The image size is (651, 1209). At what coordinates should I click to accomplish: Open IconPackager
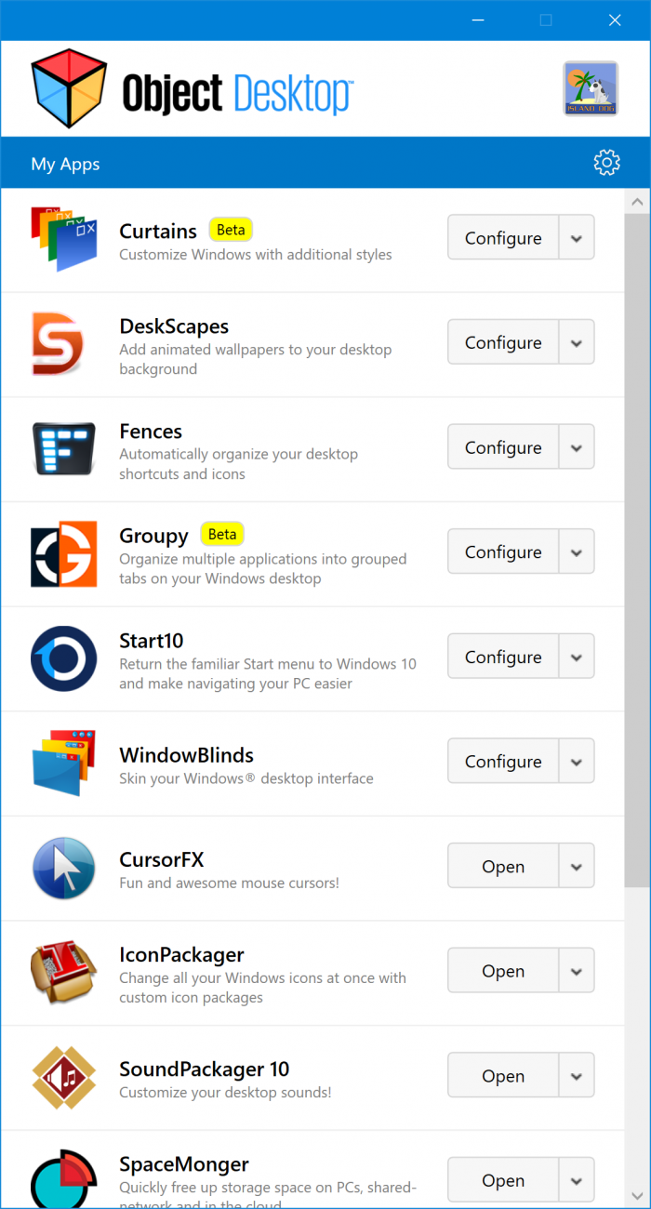pos(503,971)
